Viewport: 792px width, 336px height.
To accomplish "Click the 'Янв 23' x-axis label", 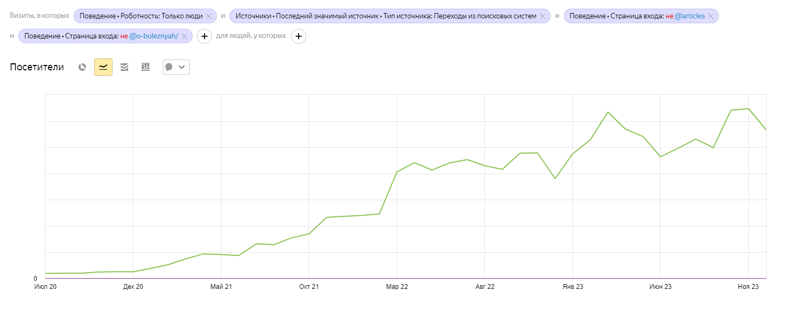I will coord(572,287).
